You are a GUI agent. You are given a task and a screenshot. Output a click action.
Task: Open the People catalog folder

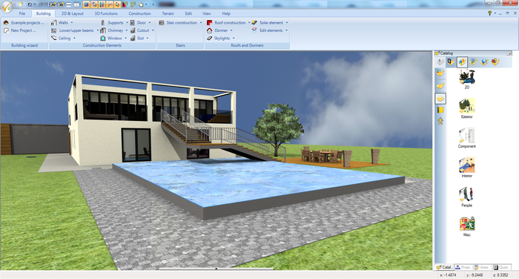(466, 197)
